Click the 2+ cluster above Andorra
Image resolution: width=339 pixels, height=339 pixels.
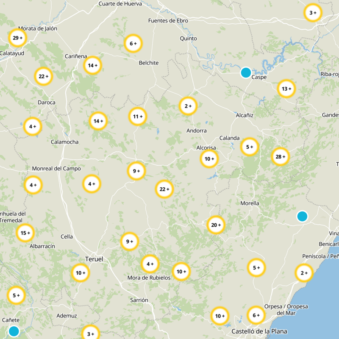(188, 106)
